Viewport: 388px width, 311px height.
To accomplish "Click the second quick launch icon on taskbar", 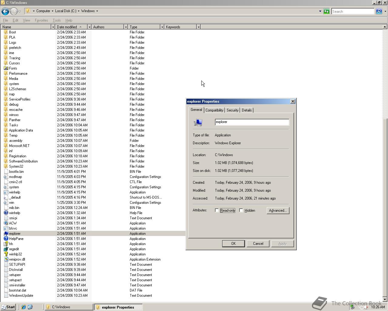I will coord(30,307).
